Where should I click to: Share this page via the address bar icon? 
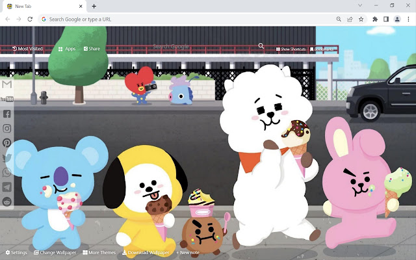coord(350,19)
